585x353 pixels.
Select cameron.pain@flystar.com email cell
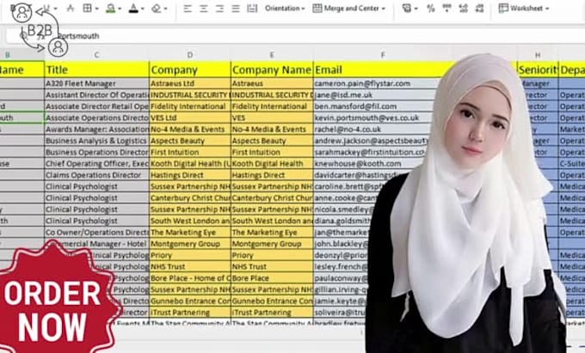(x=377, y=83)
